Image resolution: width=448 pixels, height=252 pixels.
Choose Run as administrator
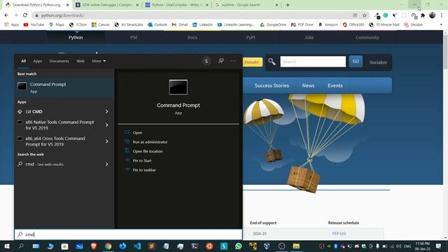[x=150, y=142]
